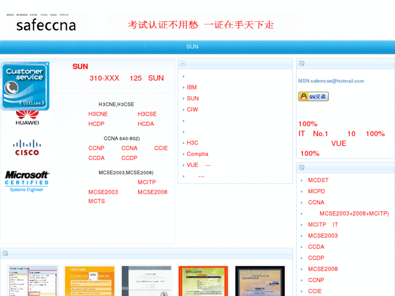Screen dimensions: 395x296
Task: Open the orange thumbnail in gallery
Action: (x=90, y=281)
